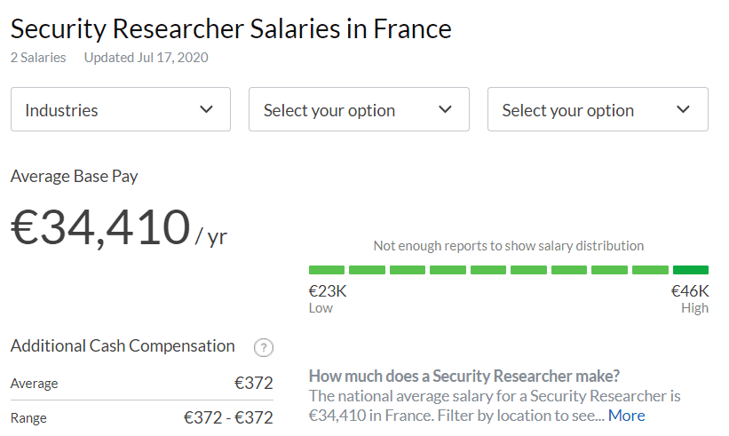Click the Industries dropdown chevron arrow
Viewport: 729px width, 436px height.
coord(206,109)
